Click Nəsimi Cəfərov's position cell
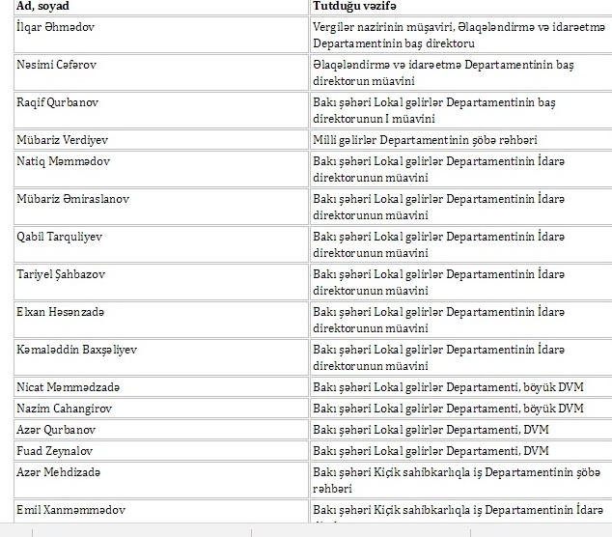The image size is (612, 537). click(461, 72)
